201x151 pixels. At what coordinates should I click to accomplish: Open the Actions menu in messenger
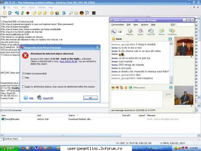pos(145,25)
